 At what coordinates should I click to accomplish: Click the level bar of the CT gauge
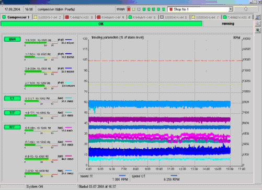41,101
